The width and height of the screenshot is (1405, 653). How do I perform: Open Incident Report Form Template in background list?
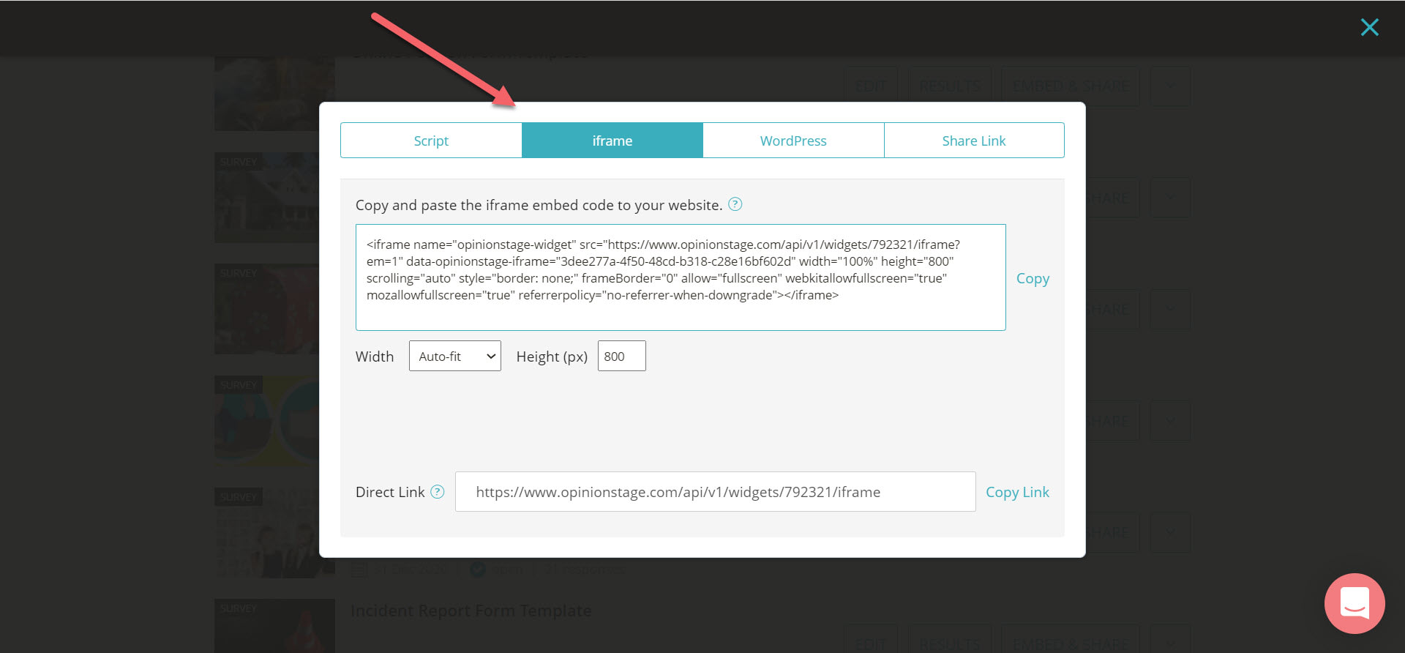(471, 611)
